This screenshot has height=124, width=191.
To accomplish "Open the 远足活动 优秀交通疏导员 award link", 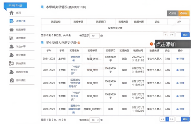I will click(74, 83).
